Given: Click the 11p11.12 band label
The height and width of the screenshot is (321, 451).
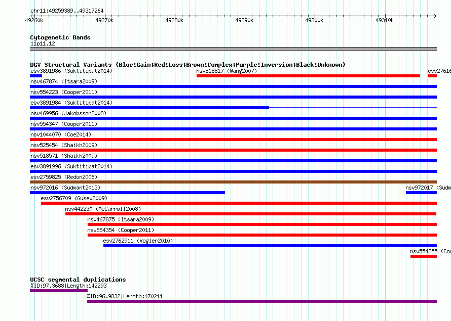Looking at the screenshot, I should 43,43.
